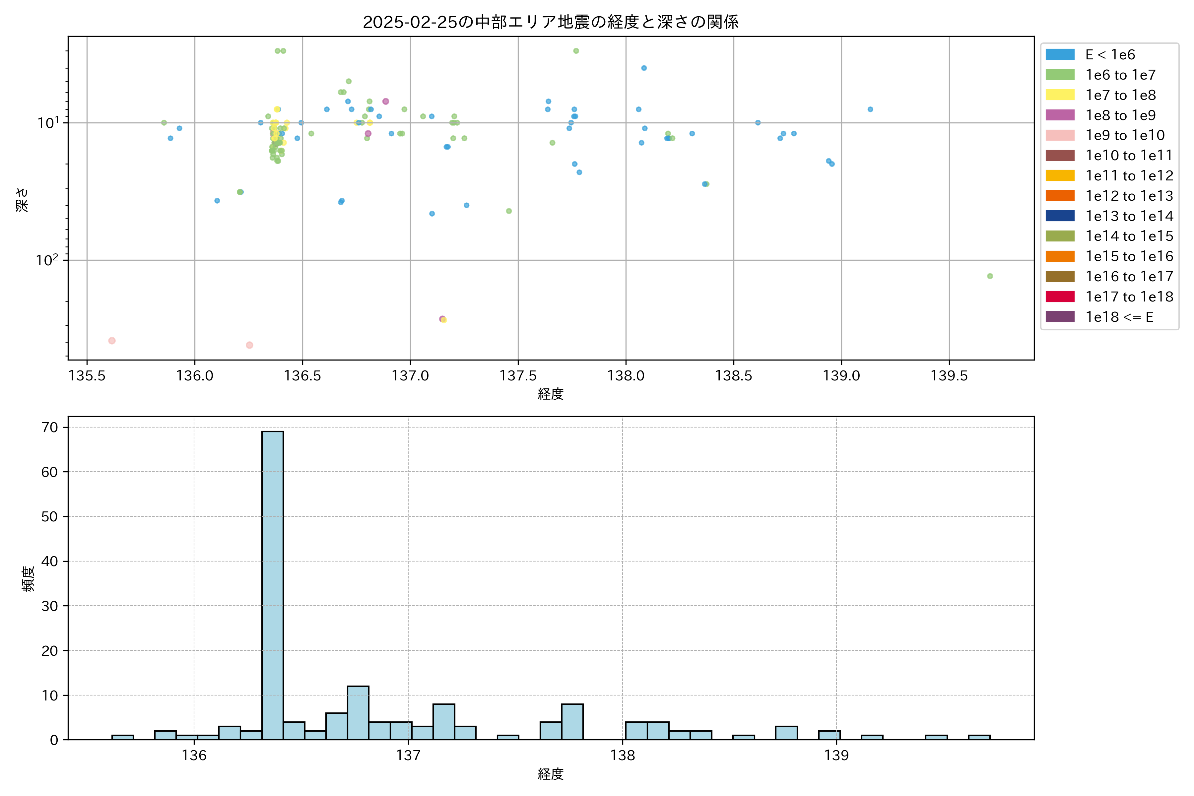The height and width of the screenshot is (796, 1194).
Task: Click the pink '1e9 to 1e10' legend swatch
Action: coord(1059,136)
